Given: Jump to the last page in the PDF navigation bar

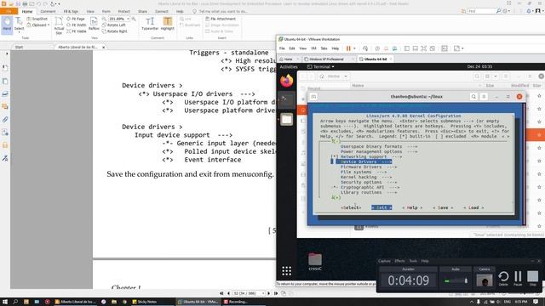Looking at the screenshot, I should [x=276, y=293].
